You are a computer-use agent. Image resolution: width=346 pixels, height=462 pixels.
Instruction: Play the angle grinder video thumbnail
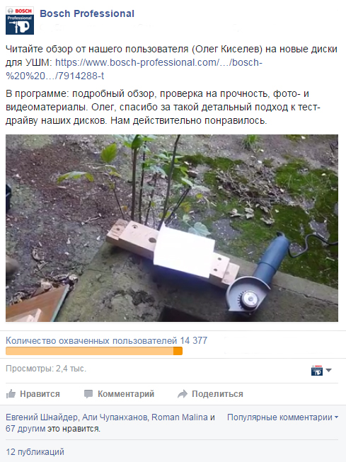coord(172,228)
